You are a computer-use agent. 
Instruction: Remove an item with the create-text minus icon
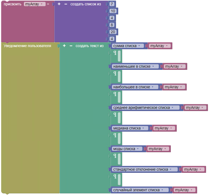click(71, 46)
